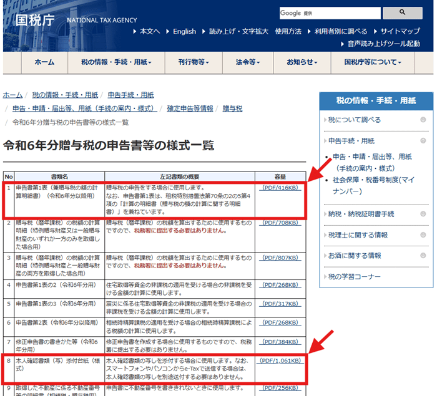Open 利用者別に調べる link
This screenshot has width=437, height=396.
point(341,31)
